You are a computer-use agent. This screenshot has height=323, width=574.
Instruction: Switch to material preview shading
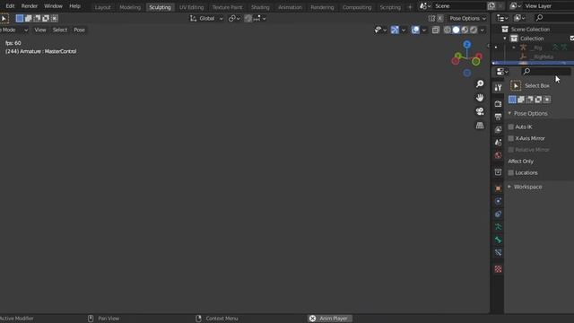(465, 30)
